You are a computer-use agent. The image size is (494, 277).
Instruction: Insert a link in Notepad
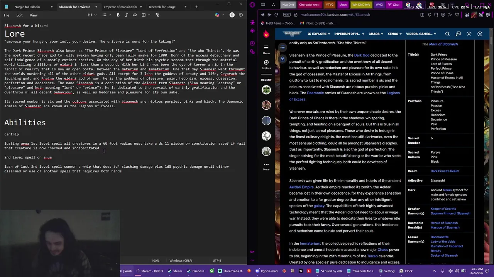click(x=135, y=15)
